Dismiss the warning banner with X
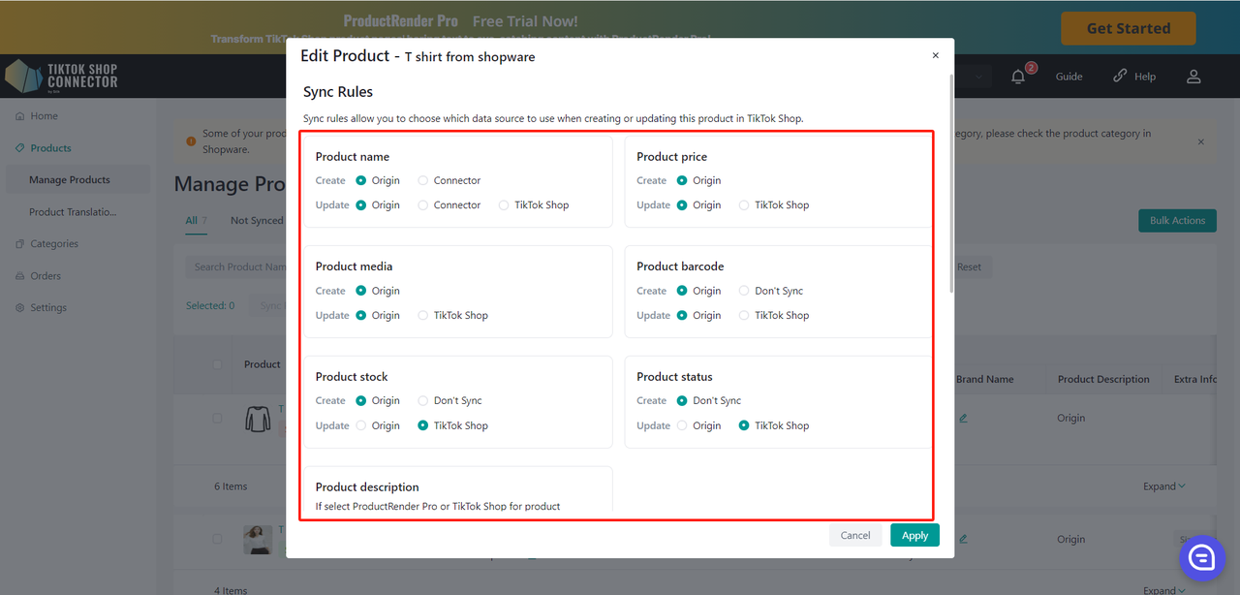 click(1200, 141)
